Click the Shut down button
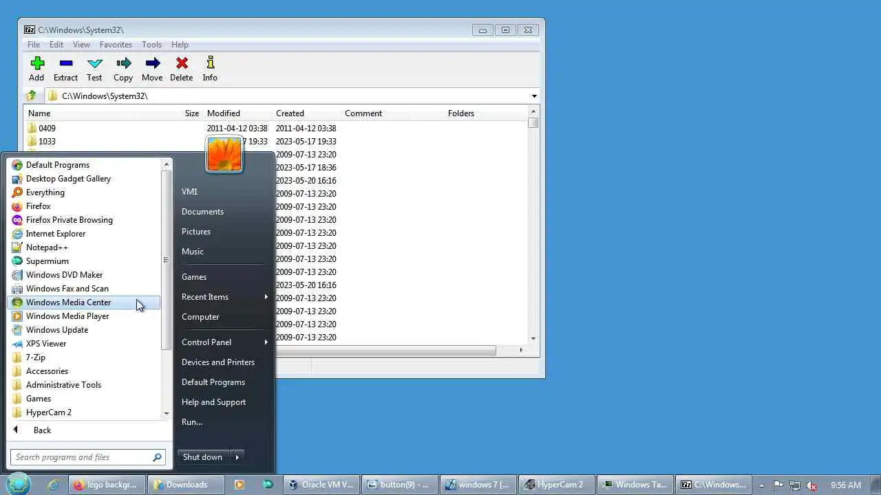 click(203, 457)
